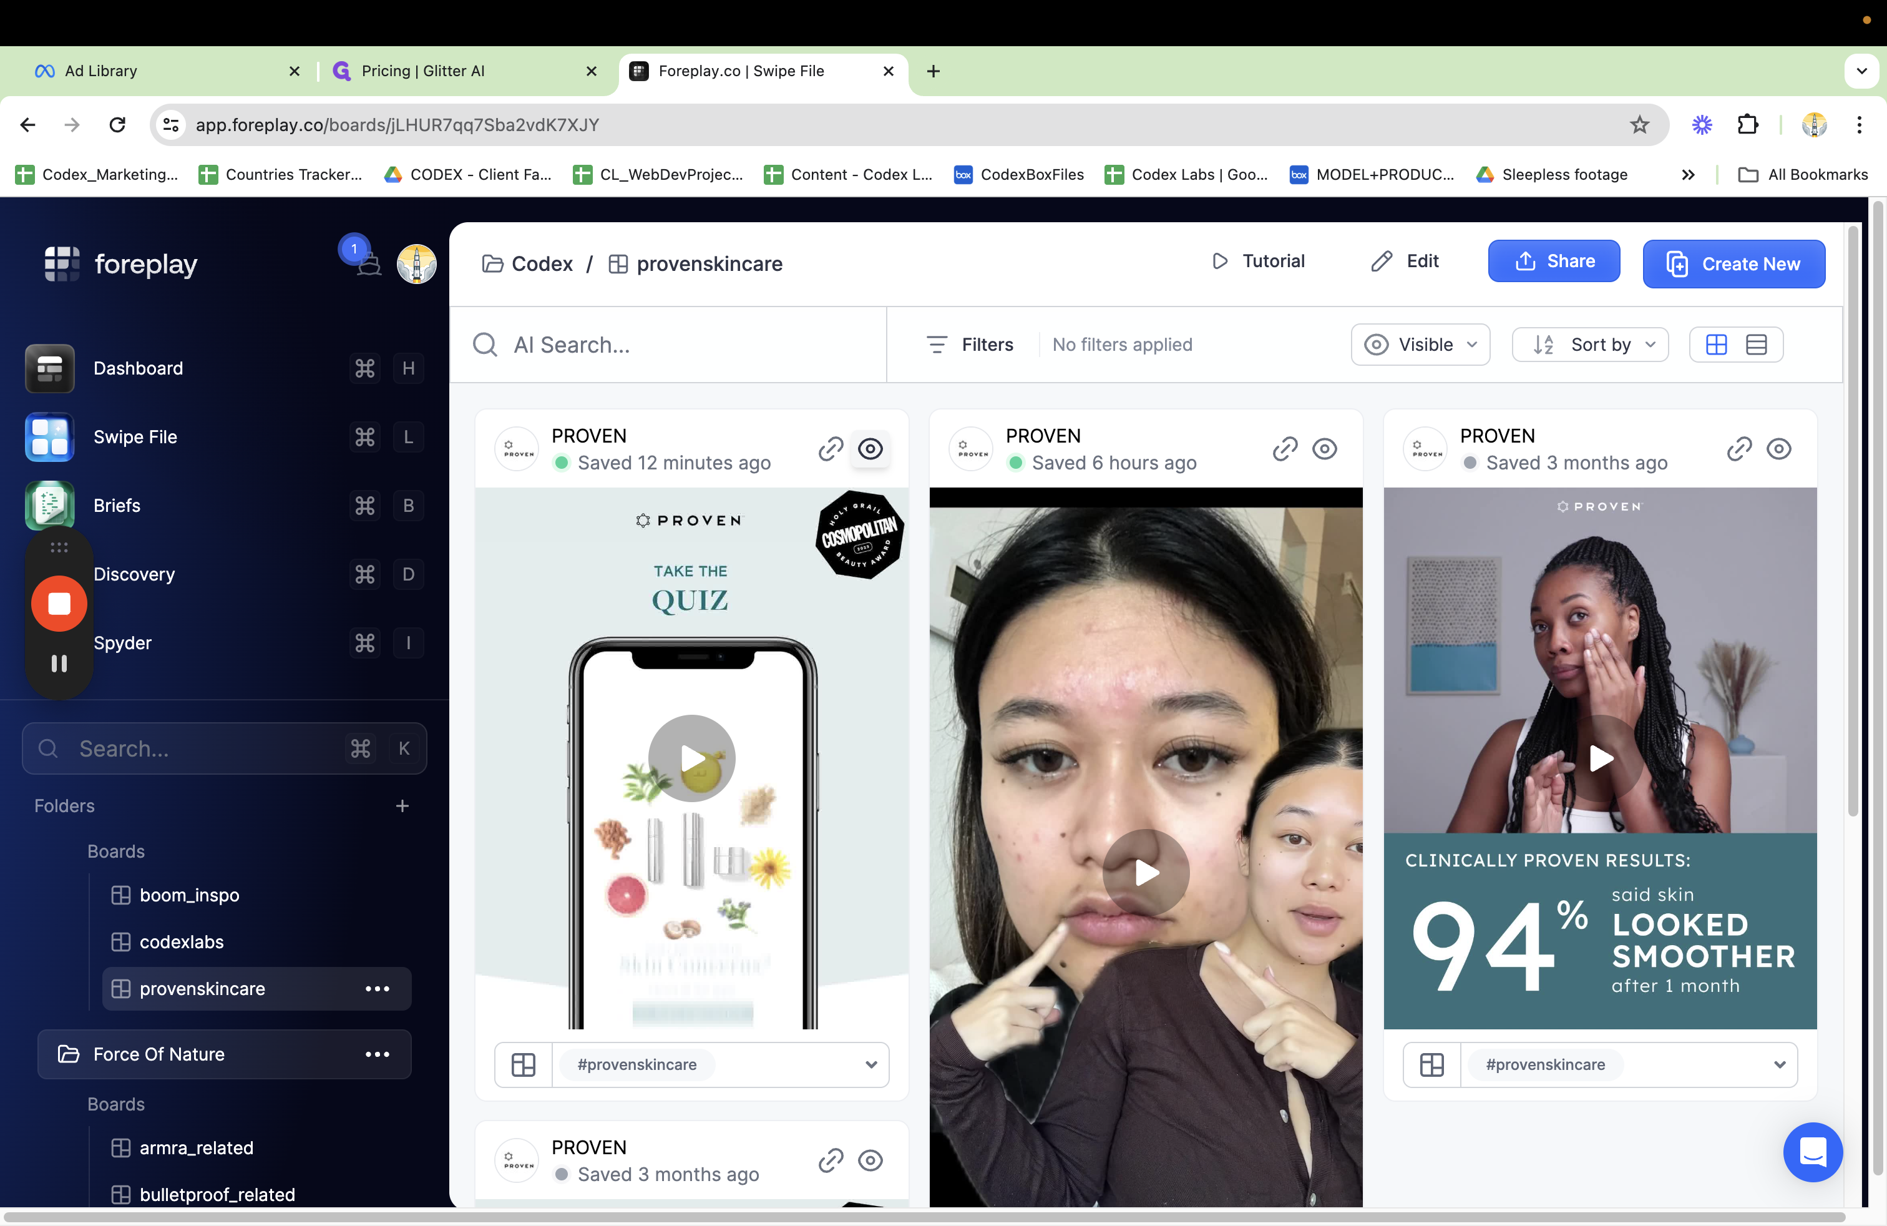
Task: Switch to the Ad Library browser tab
Action: [100, 71]
